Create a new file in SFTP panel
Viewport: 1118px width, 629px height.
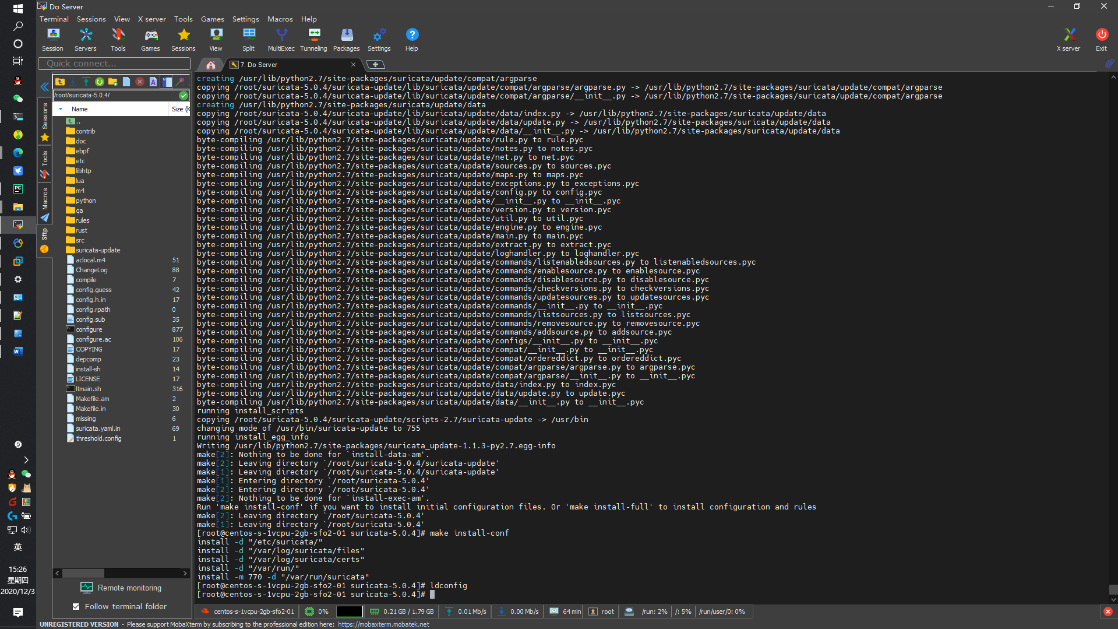126,82
